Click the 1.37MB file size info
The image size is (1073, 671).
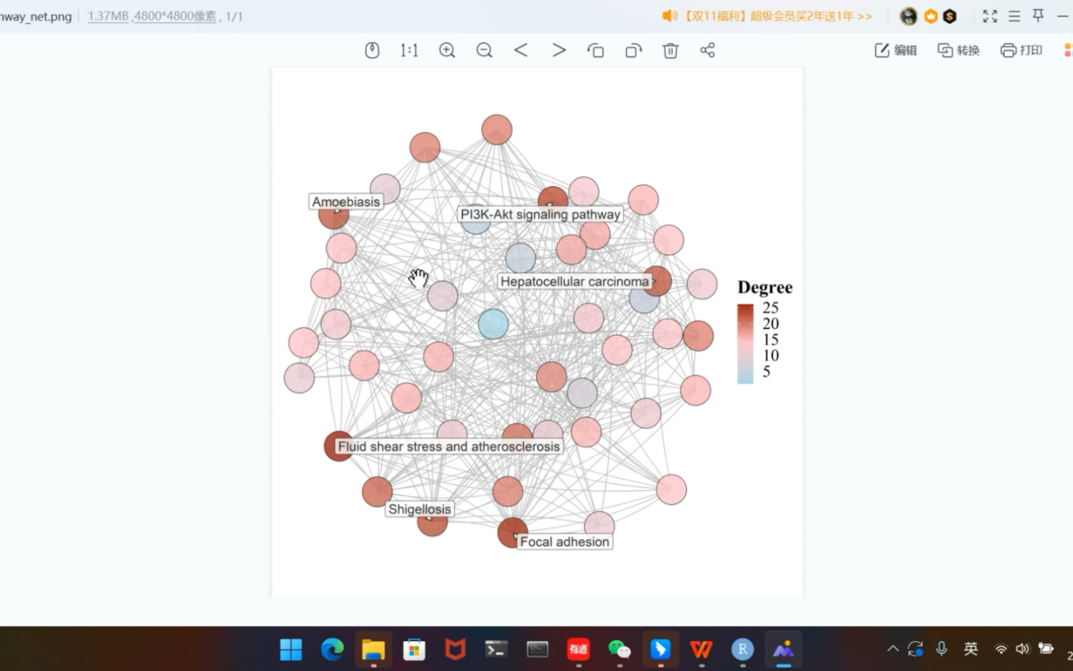[x=108, y=16]
